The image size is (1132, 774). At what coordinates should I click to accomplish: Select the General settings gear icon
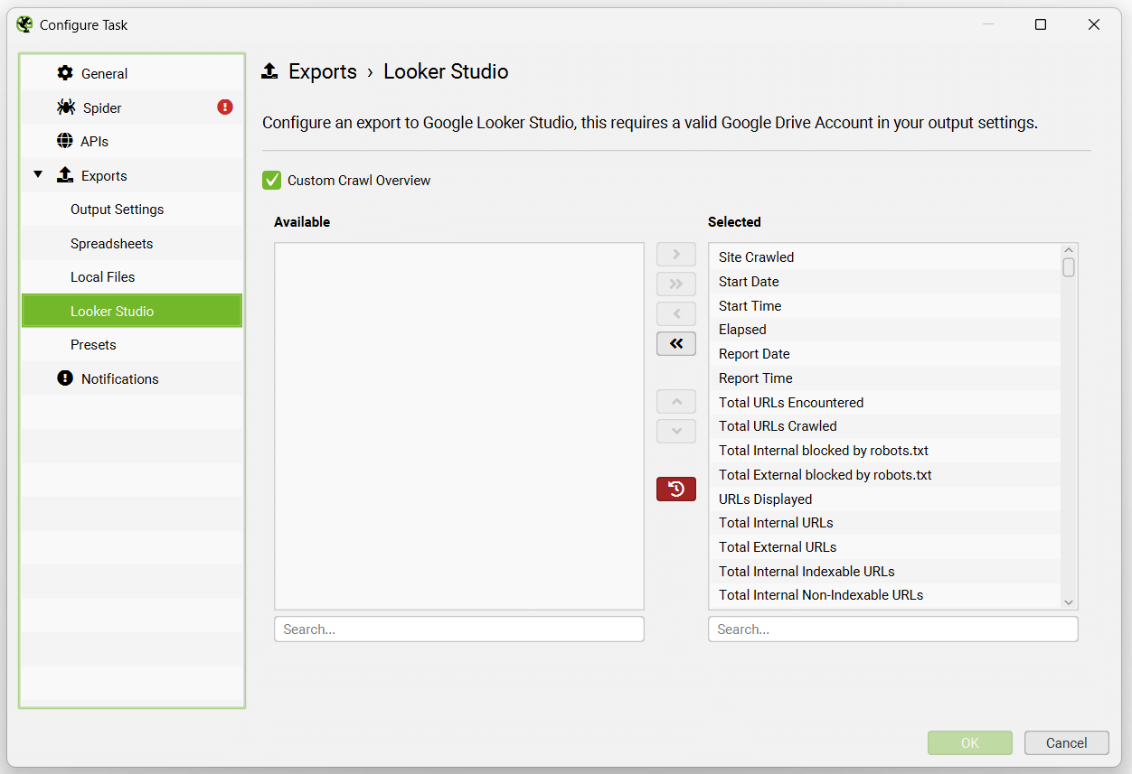[x=67, y=73]
